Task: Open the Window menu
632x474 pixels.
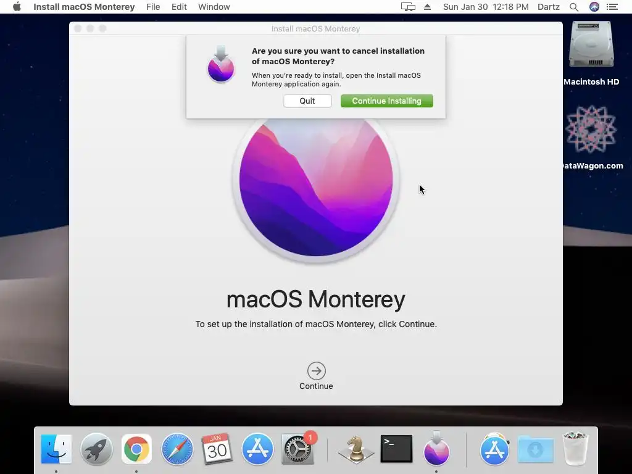Action: (x=214, y=7)
